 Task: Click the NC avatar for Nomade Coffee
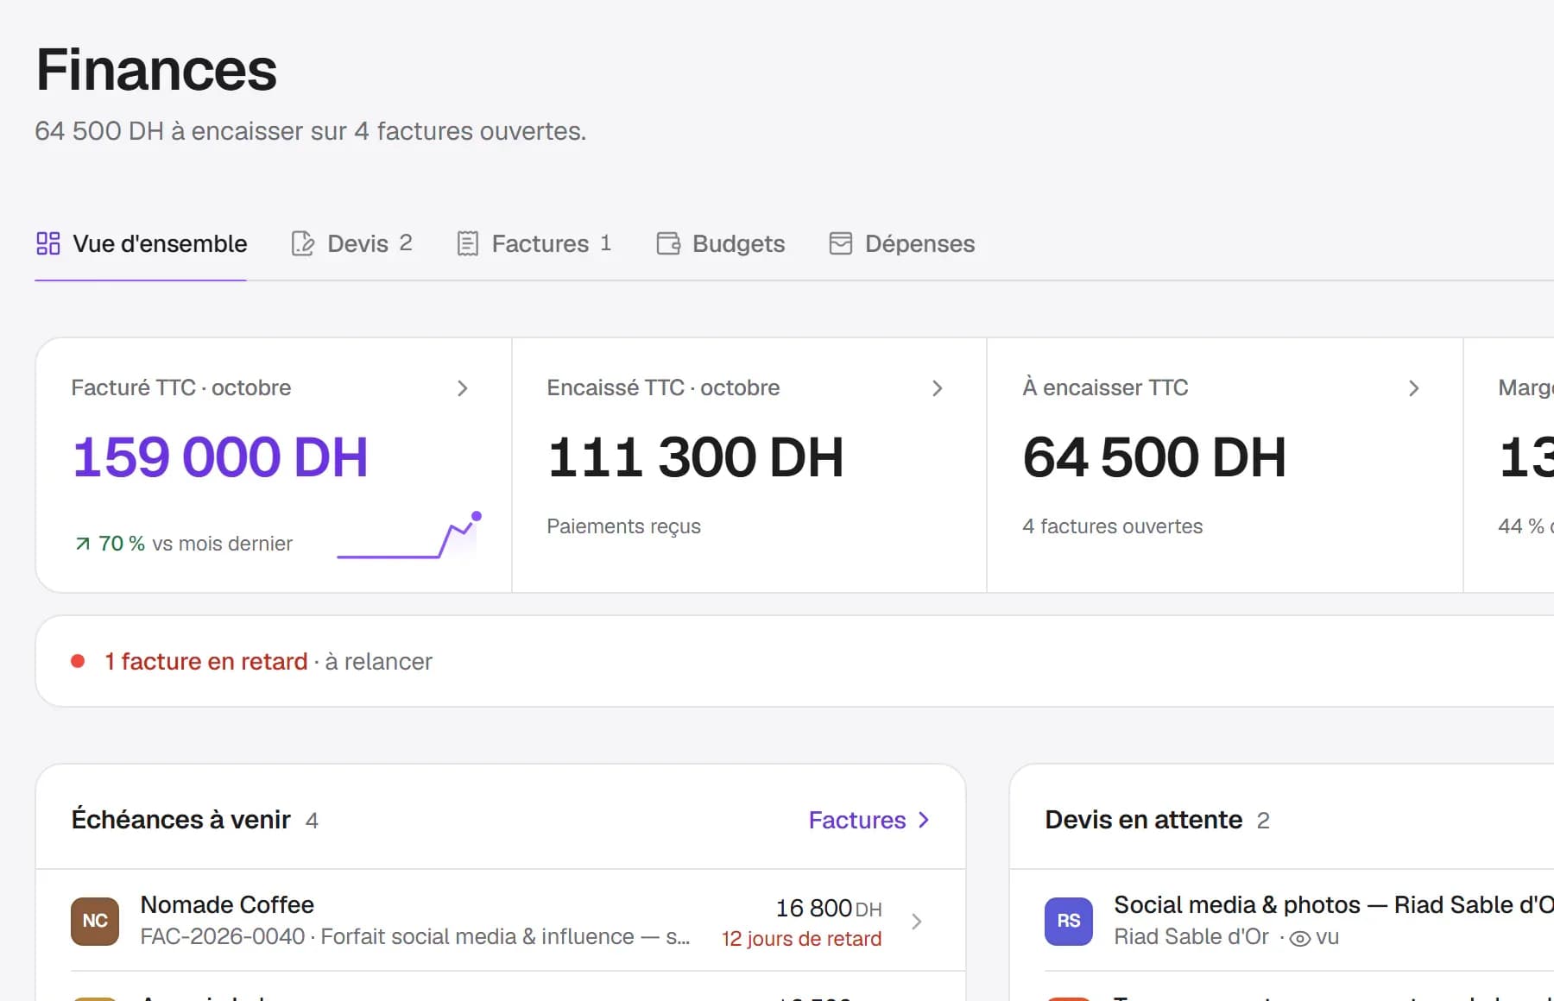[x=95, y=921]
